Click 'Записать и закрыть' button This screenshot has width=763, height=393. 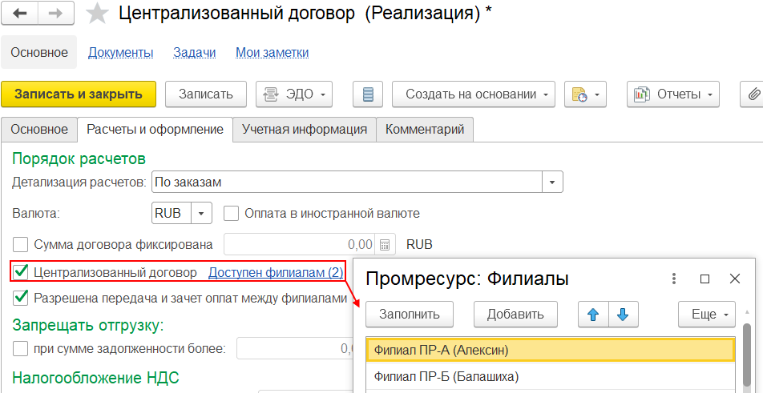79,94
